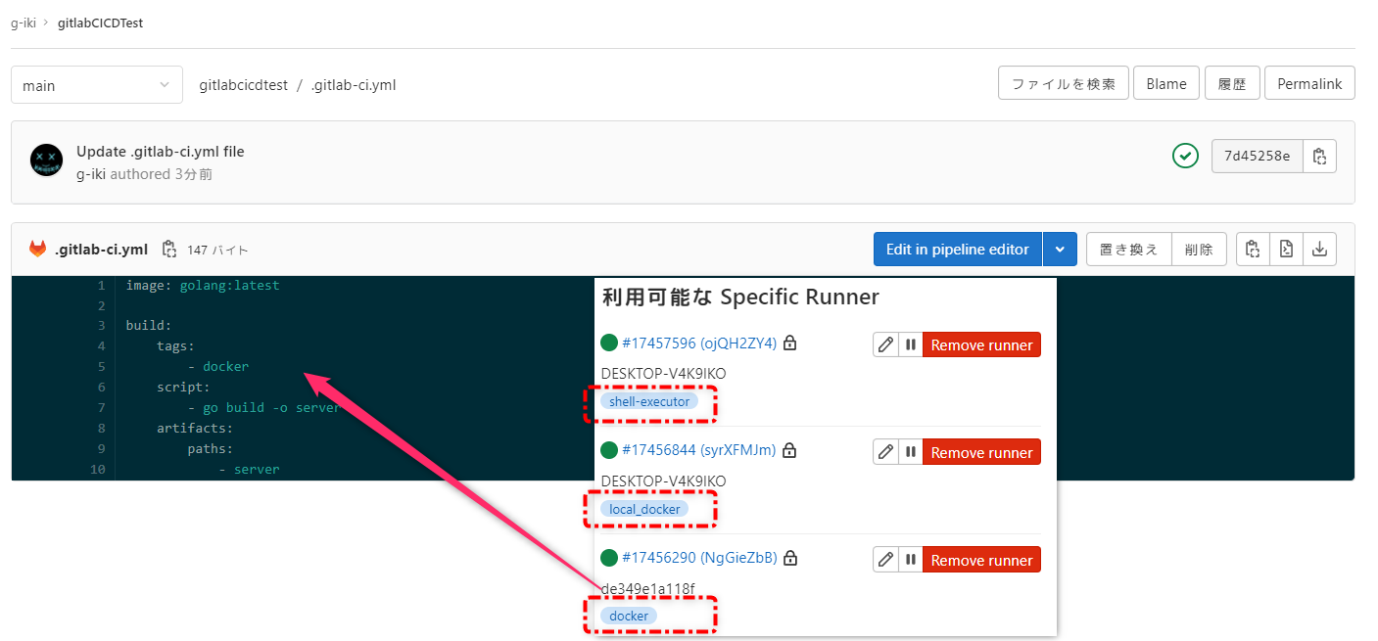Screen dimensions: 1378x641
Task: Copy the commit SHA 7d45258e
Action: (x=1319, y=156)
